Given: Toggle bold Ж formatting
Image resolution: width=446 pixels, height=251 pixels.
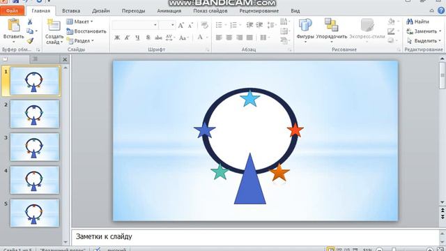Looking at the screenshot, I should (117, 38).
